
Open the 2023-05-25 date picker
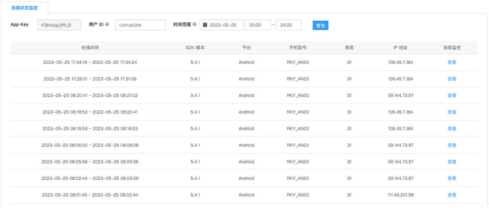pos(222,25)
